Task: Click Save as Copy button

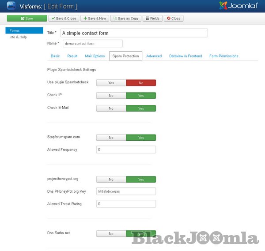Action: (x=126, y=19)
